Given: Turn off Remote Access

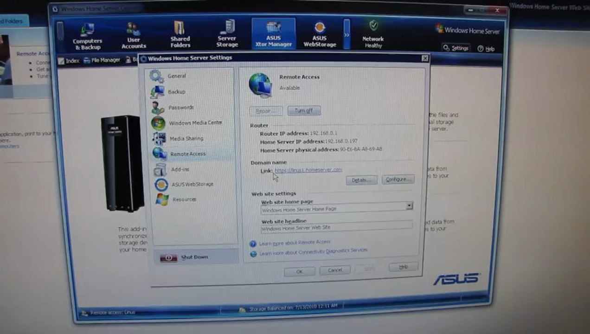Looking at the screenshot, I should (x=304, y=111).
